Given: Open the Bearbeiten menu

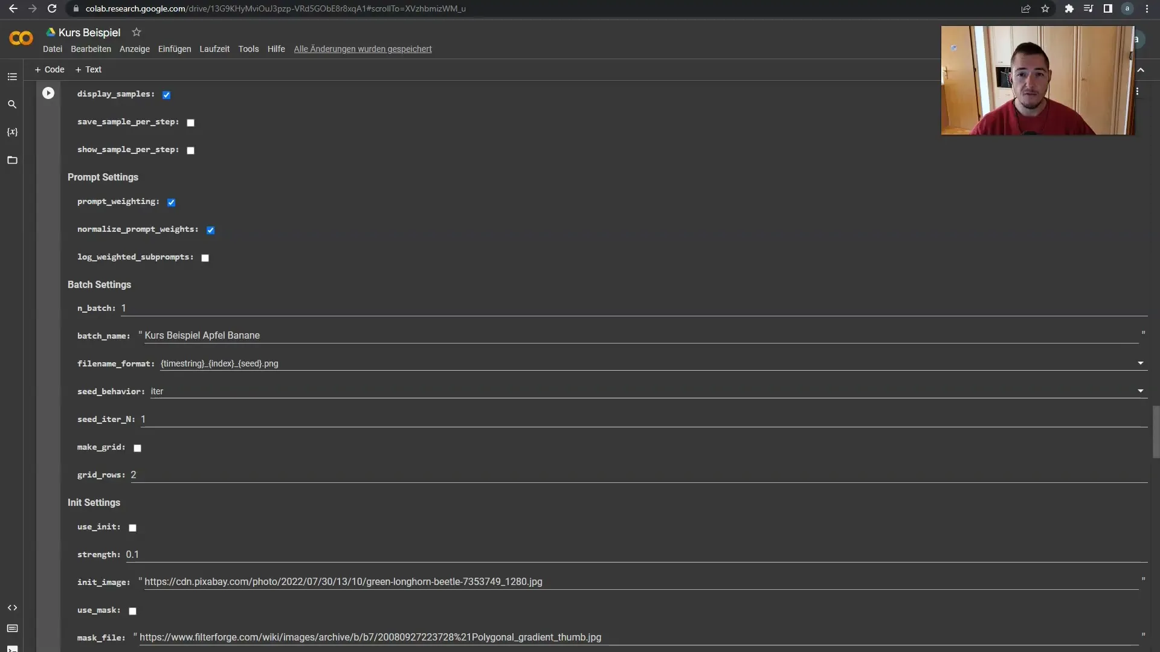Looking at the screenshot, I should click(x=91, y=49).
